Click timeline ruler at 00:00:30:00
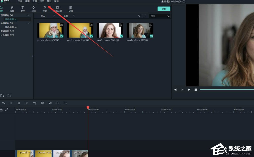The width and height of the screenshot is (254, 157). (x=130, y=110)
